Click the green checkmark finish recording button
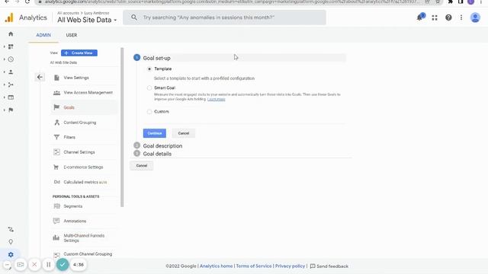Image resolution: width=488 pixels, height=274 pixels. coord(63,265)
